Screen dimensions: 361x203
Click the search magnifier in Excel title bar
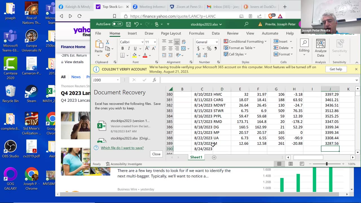246,24
